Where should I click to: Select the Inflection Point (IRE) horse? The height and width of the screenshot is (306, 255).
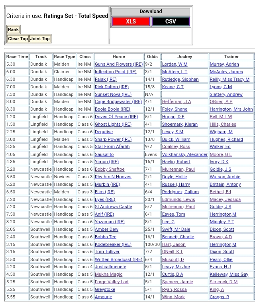click(115, 72)
